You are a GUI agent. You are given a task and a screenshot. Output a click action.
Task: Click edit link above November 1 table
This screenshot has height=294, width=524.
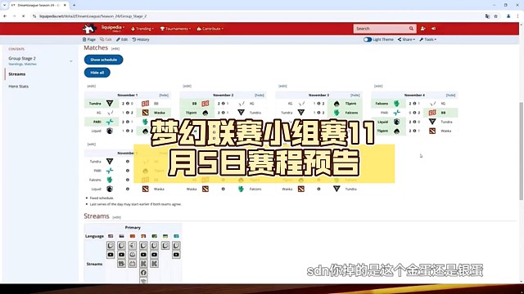[91, 86]
